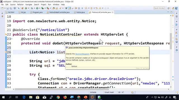The width and height of the screenshot is (179, 100).
Task: Open the Open Perspective icon
Action: coord(168,8)
